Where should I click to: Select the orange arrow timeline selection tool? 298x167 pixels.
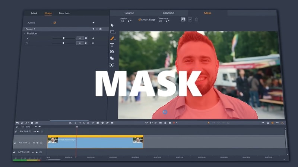(x=209, y=123)
